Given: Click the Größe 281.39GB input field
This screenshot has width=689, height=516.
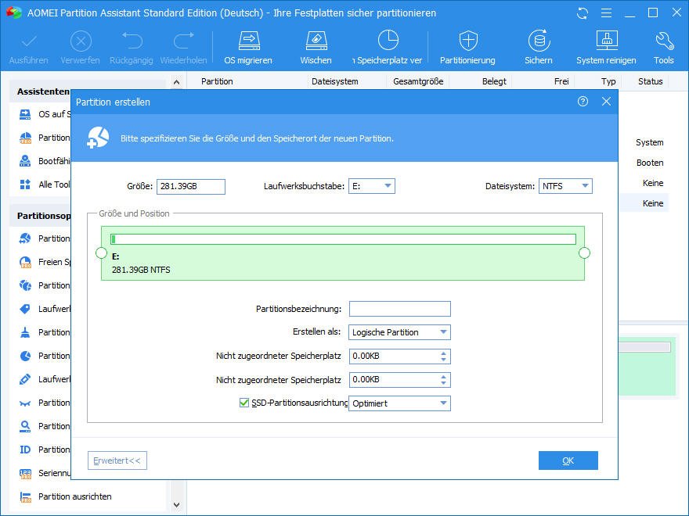Looking at the screenshot, I should [x=191, y=187].
